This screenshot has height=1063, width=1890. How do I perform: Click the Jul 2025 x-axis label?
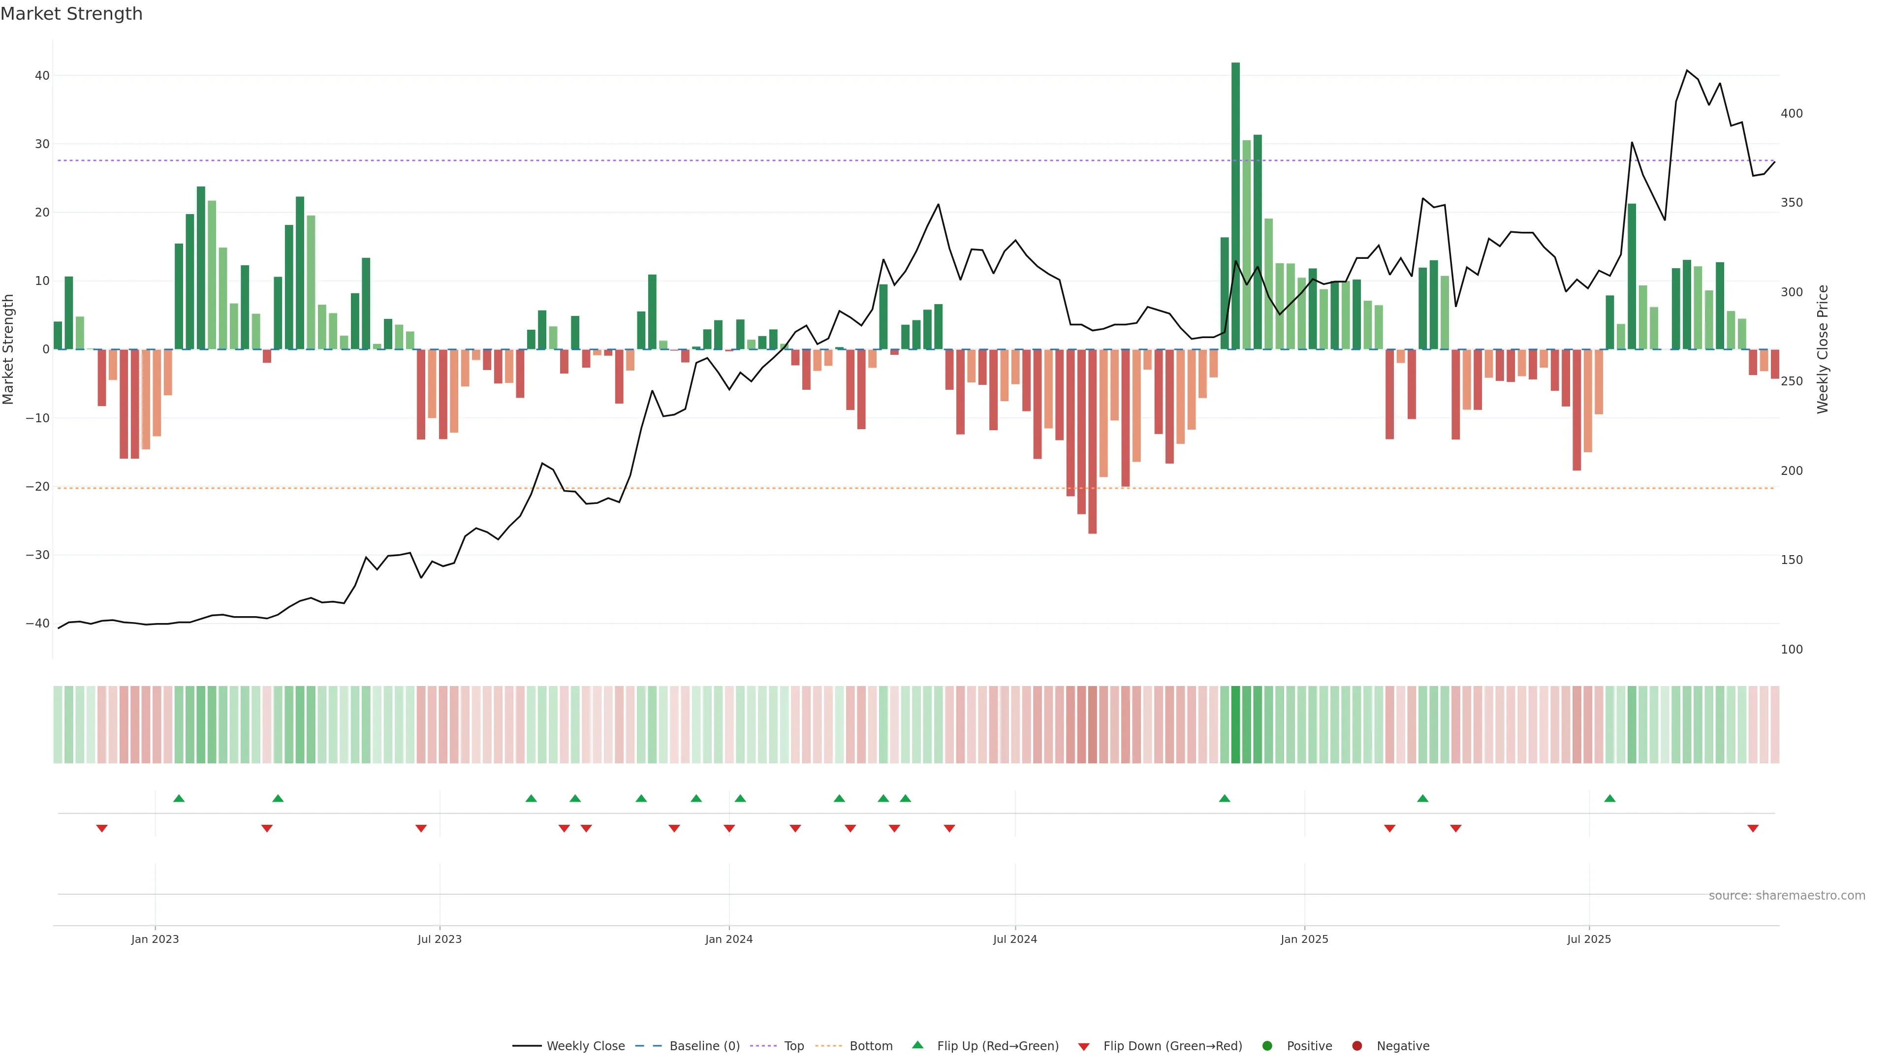[x=1588, y=939]
